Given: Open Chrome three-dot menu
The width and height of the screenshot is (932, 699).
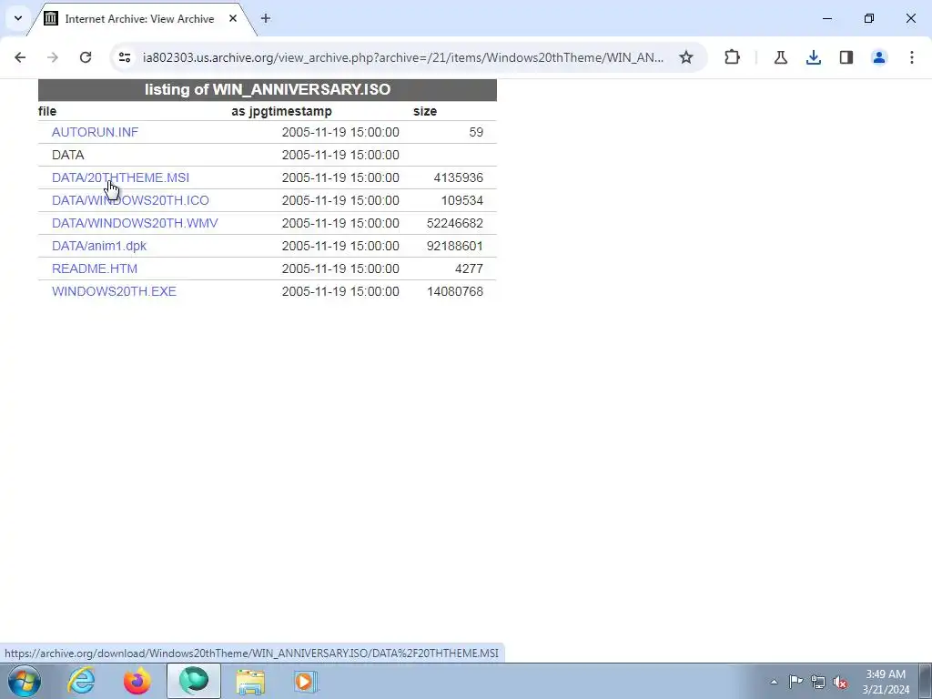Looking at the screenshot, I should (x=911, y=57).
